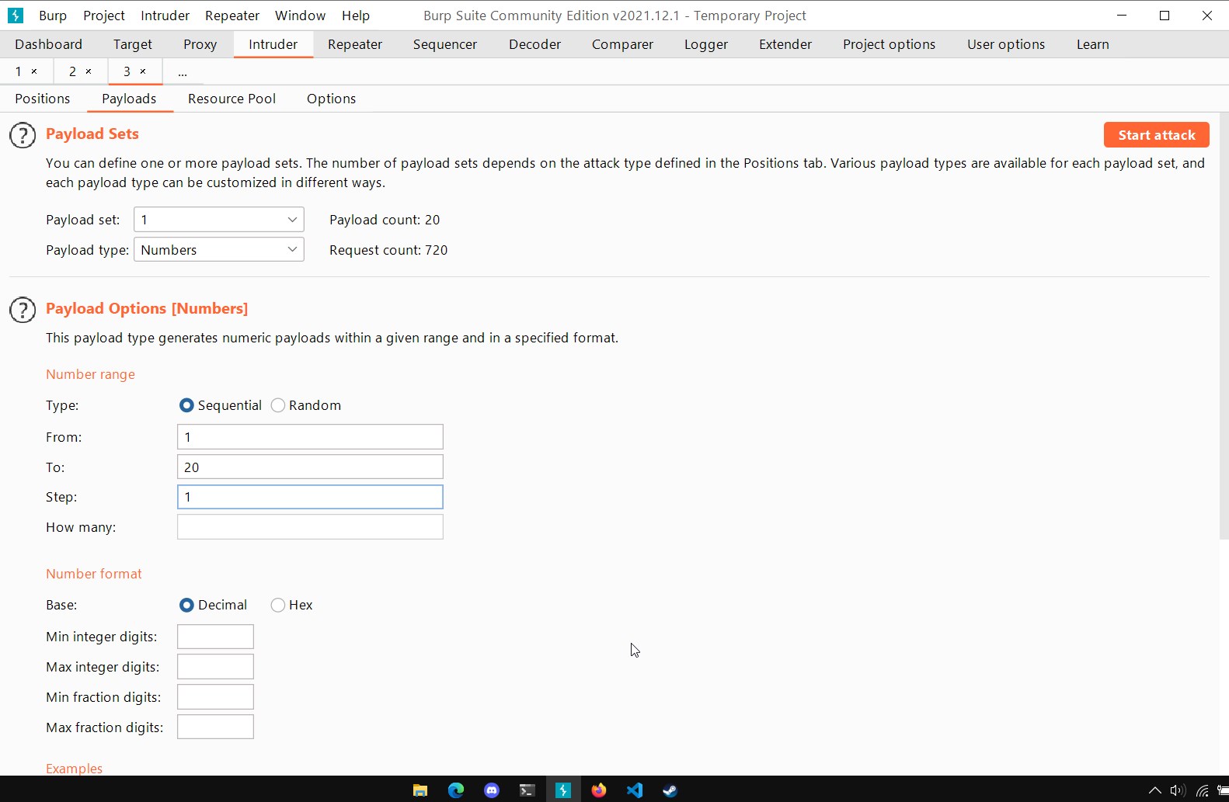Open the Project menu
1229x802 pixels.
click(104, 16)
